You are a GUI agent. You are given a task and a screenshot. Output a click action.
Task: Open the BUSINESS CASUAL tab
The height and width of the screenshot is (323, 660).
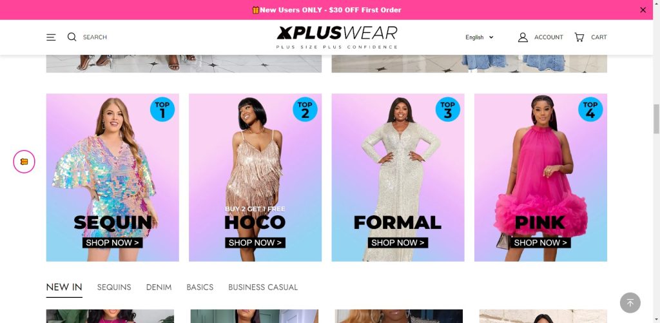click(x=263, y=287)
